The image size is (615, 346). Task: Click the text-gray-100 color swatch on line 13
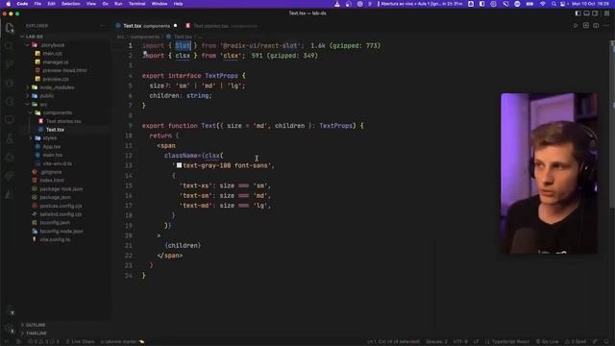180,165
